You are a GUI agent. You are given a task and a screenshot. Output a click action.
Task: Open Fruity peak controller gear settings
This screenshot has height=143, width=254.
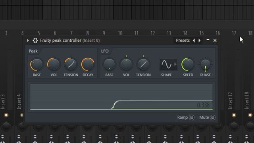coord(35,41)
